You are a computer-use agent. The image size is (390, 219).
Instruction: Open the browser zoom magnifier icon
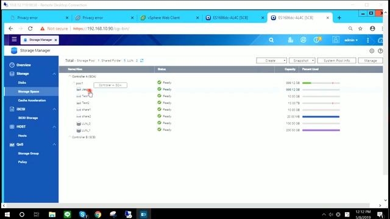[x=350, y=29]
